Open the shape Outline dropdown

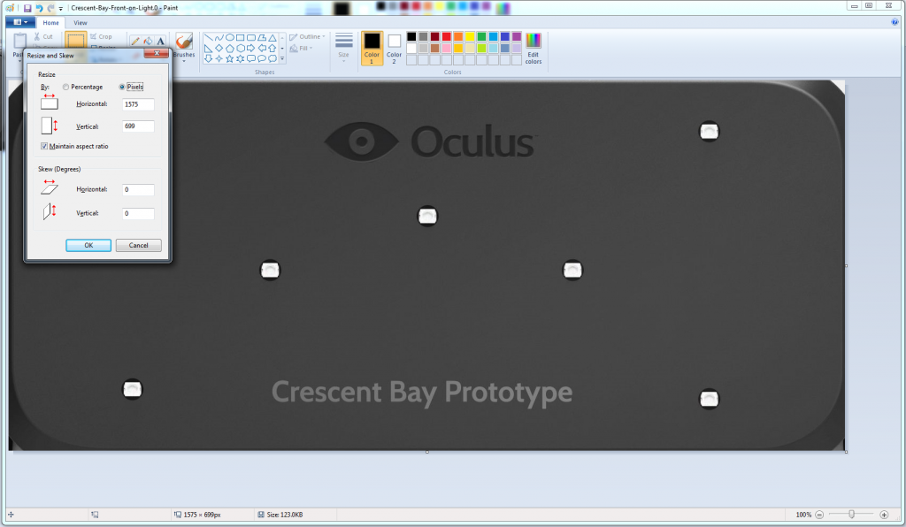point(307,37)
